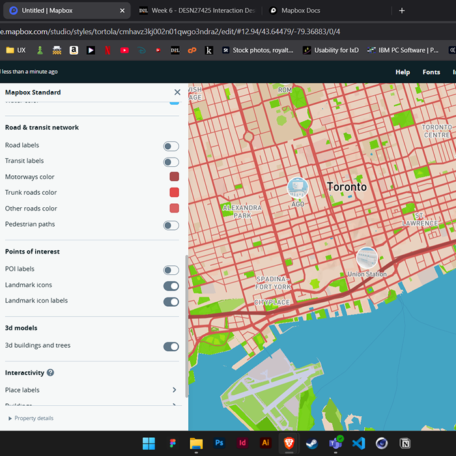456x456 pixels.
Task: Launch Figma from the taskbar
Action: [173, 443]
